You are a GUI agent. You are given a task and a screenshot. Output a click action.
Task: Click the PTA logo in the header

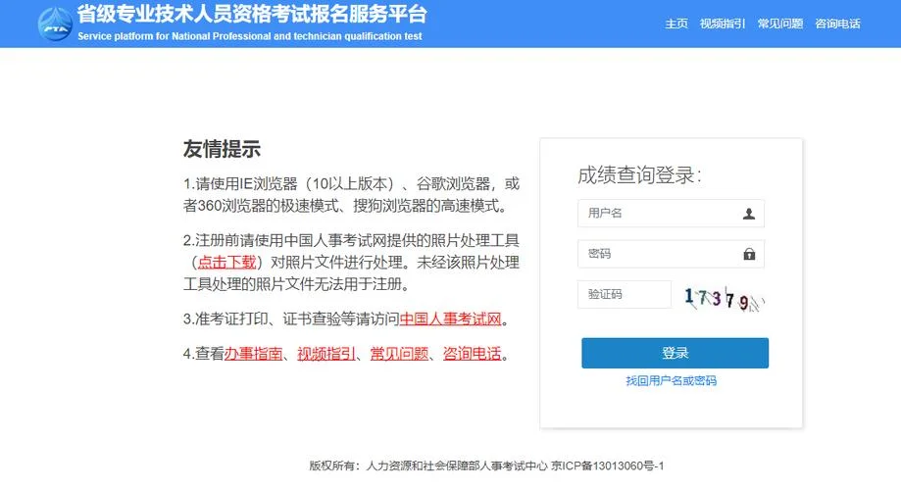click(55, 24)
